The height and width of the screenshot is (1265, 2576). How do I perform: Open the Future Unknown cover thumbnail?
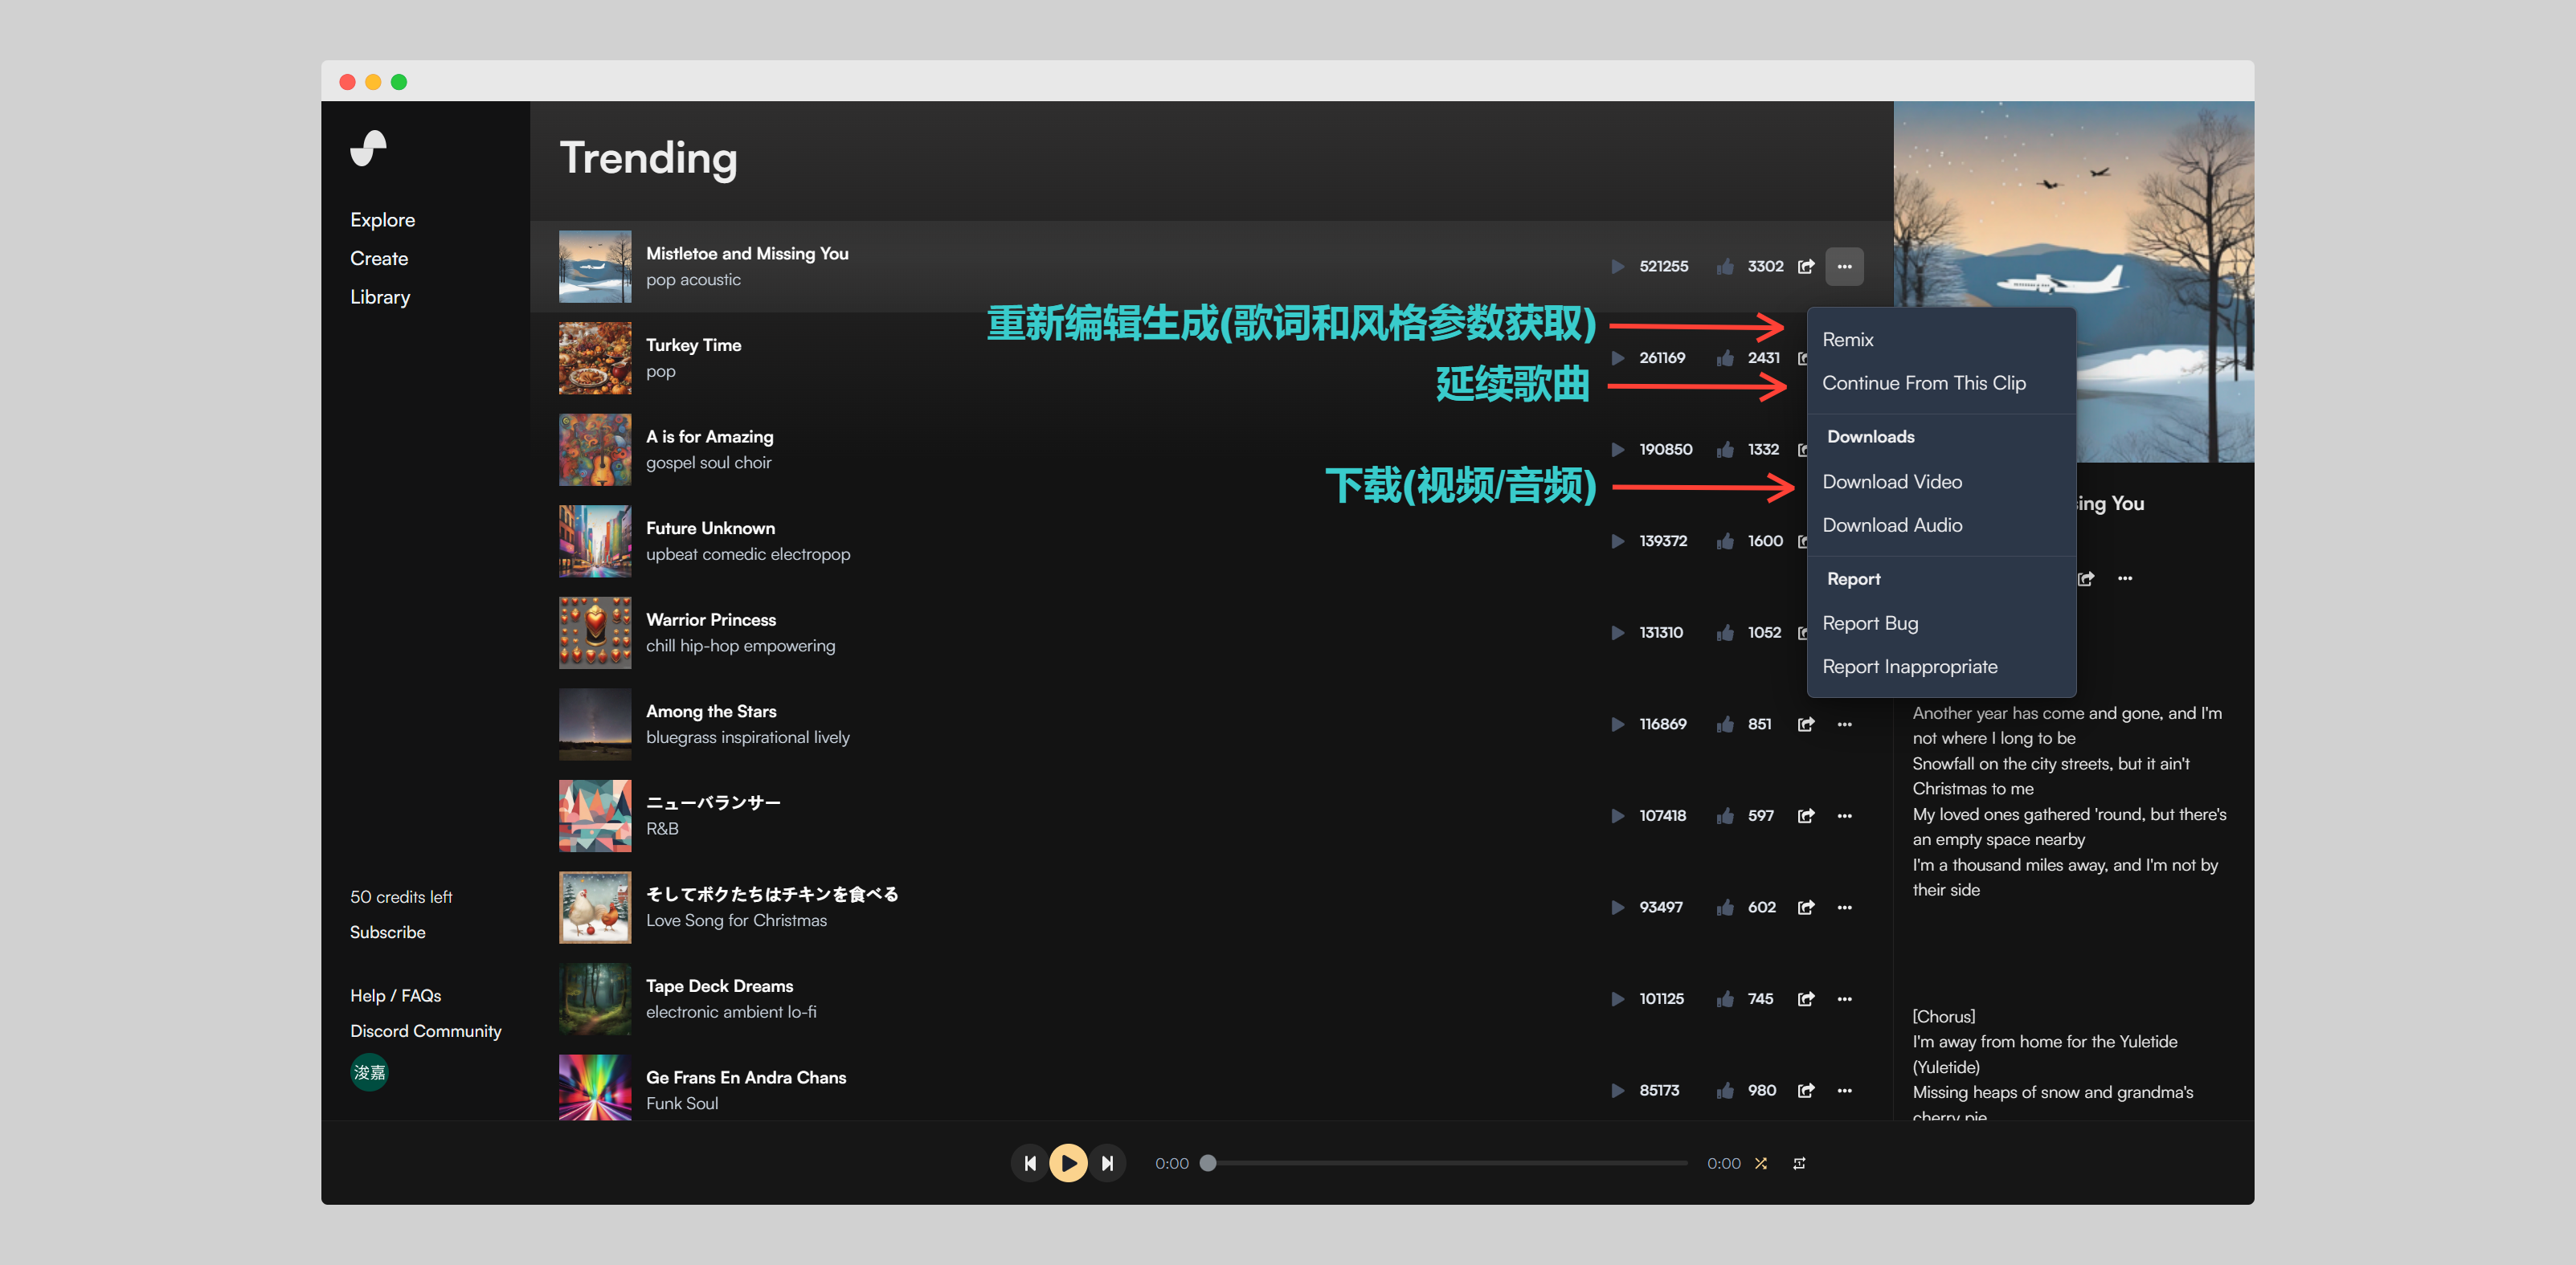point(595,541)
